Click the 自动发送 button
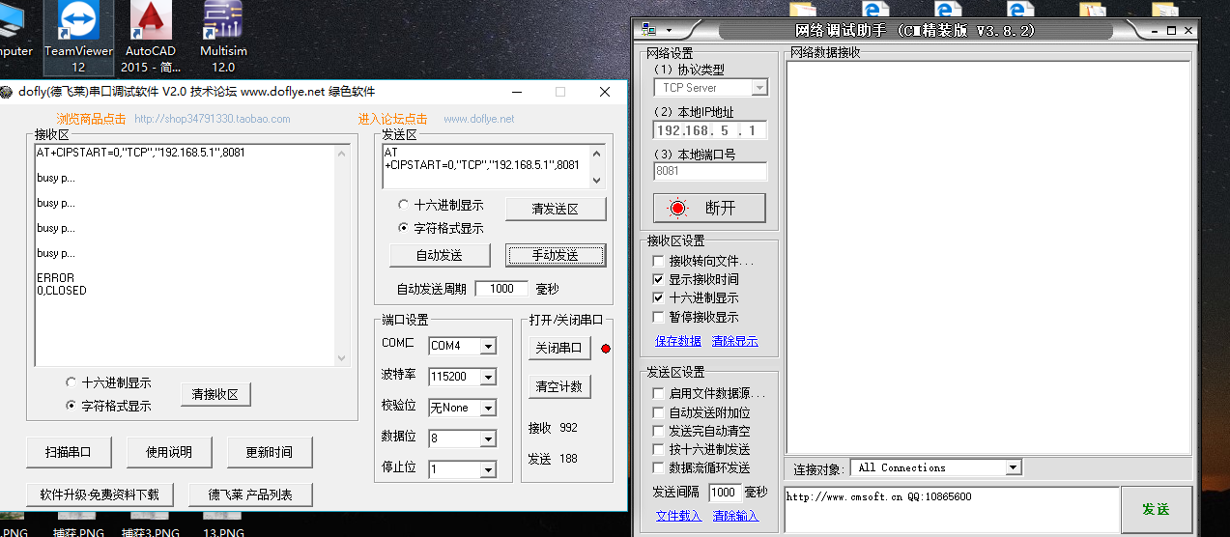 click(440, 255)
